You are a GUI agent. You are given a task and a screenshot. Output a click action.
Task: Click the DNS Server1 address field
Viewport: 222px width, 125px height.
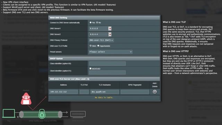click(x=99, y=28)
